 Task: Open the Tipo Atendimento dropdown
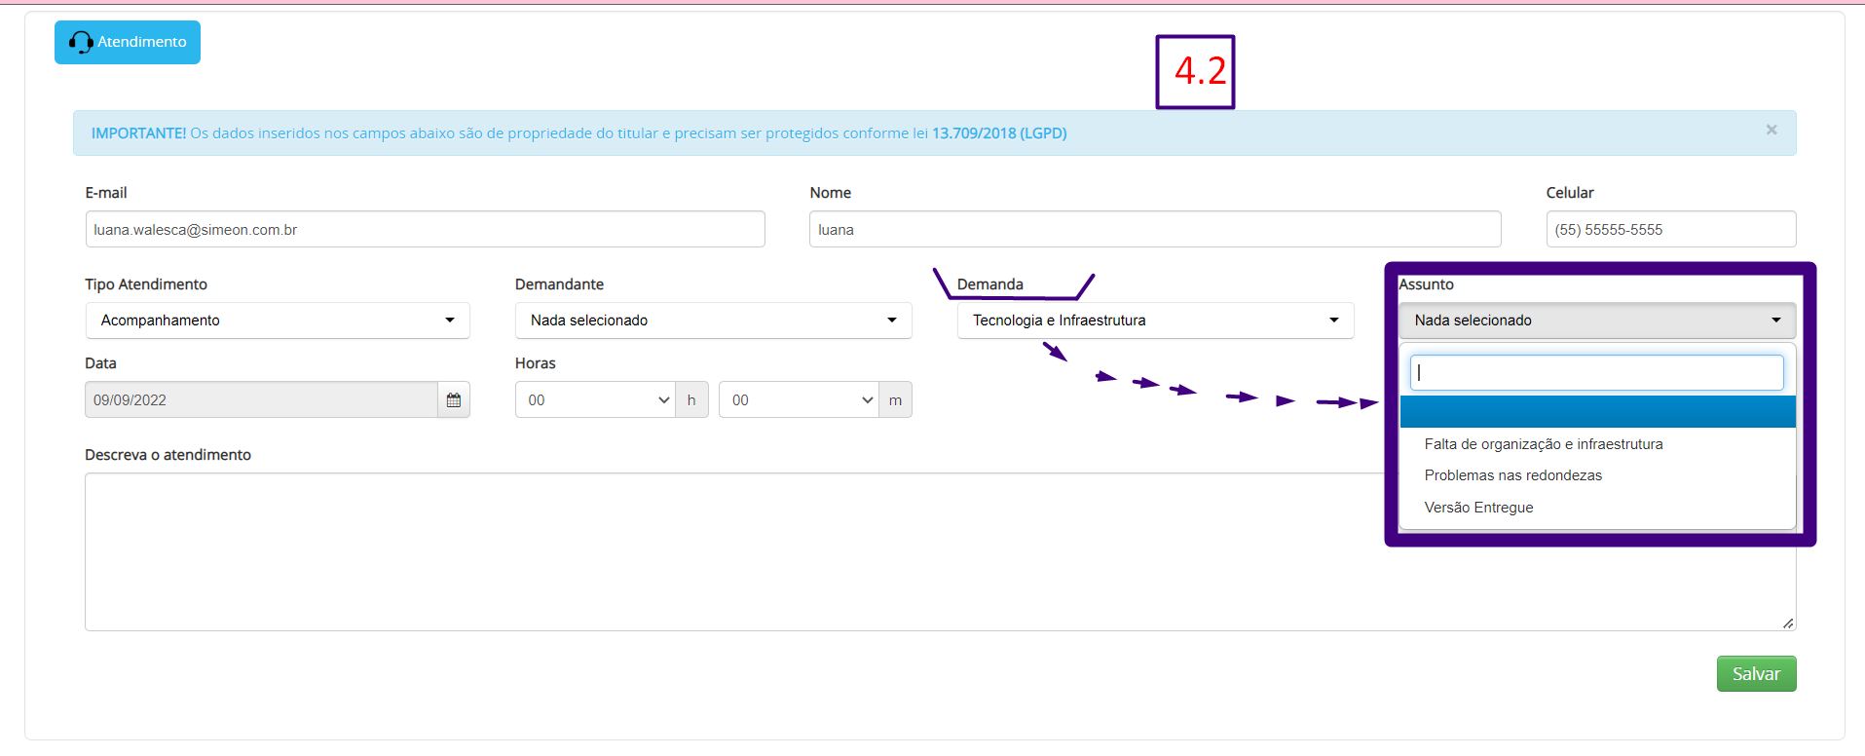278,321
